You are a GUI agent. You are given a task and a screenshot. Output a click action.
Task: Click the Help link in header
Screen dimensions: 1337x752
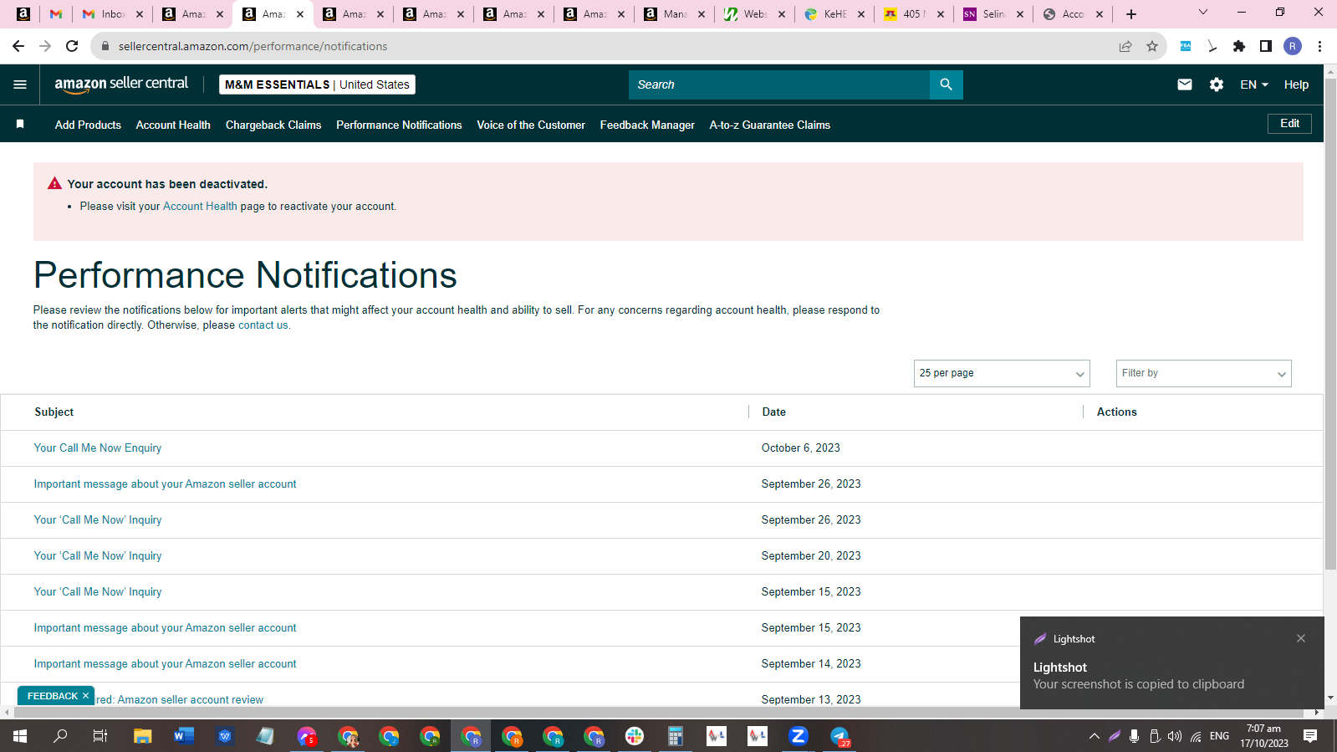(1296, 84)
